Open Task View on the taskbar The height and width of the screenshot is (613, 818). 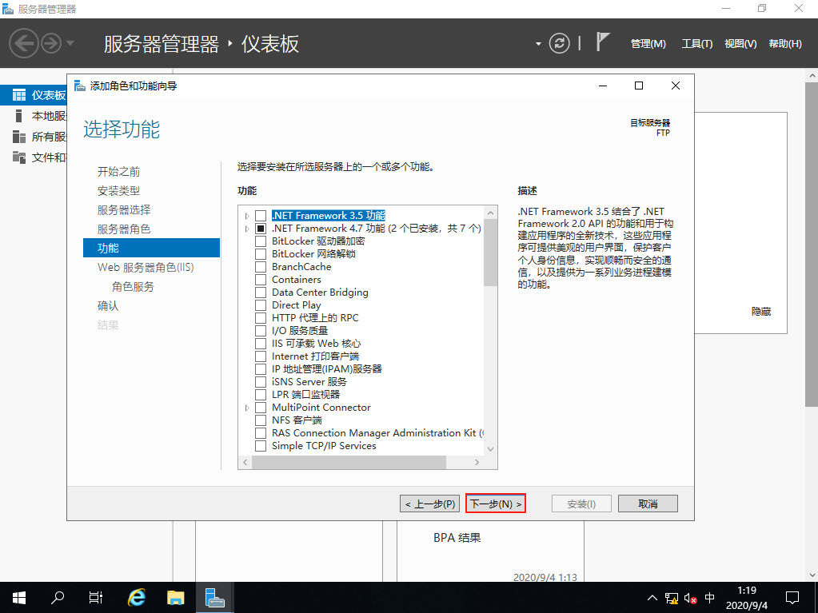[96, 597]
